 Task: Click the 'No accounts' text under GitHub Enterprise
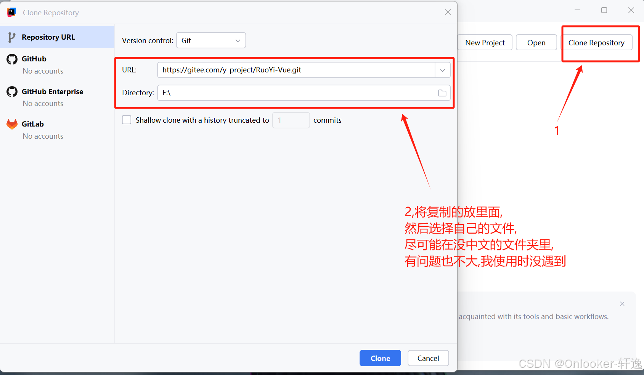(x=43, y=103)
